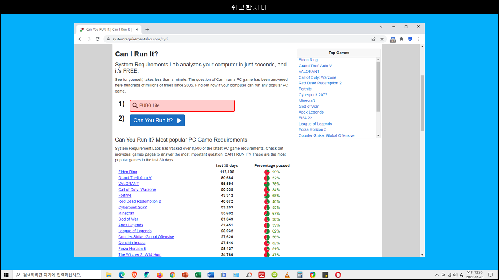Open Word from the taskbar
This screenshot has width=499, height=280.
(211, 275)
